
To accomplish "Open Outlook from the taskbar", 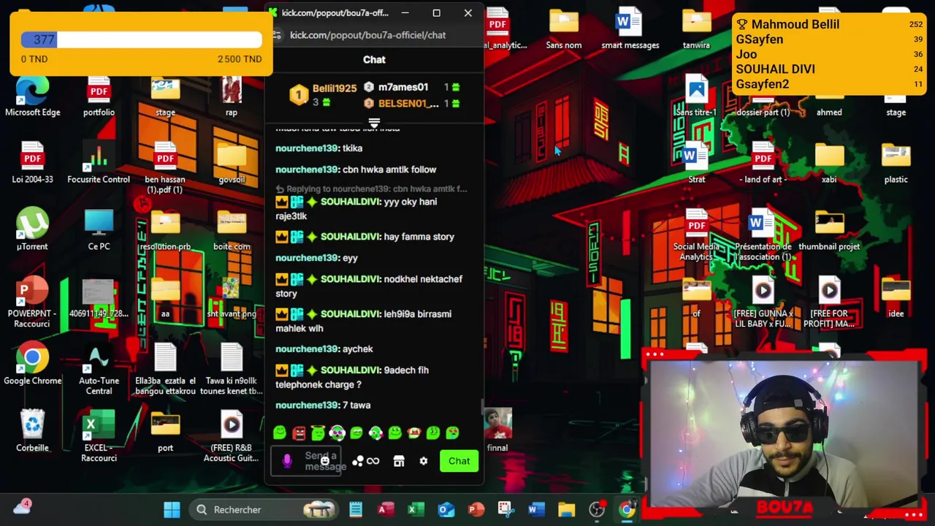I will 446,510.
